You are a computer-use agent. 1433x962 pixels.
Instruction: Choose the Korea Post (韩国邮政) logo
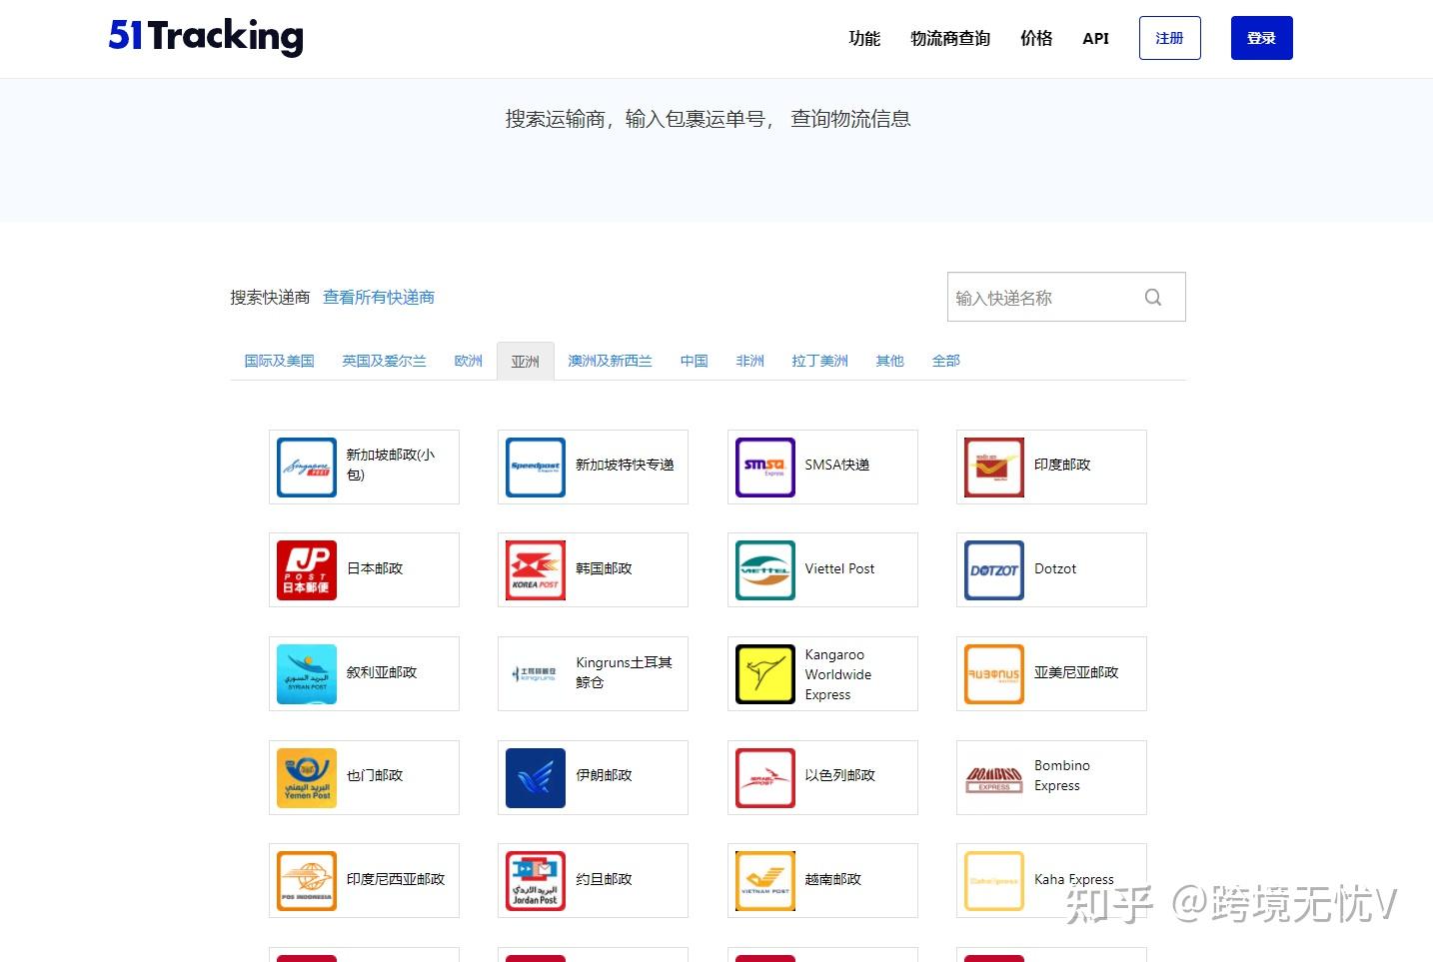coord(536,570)
